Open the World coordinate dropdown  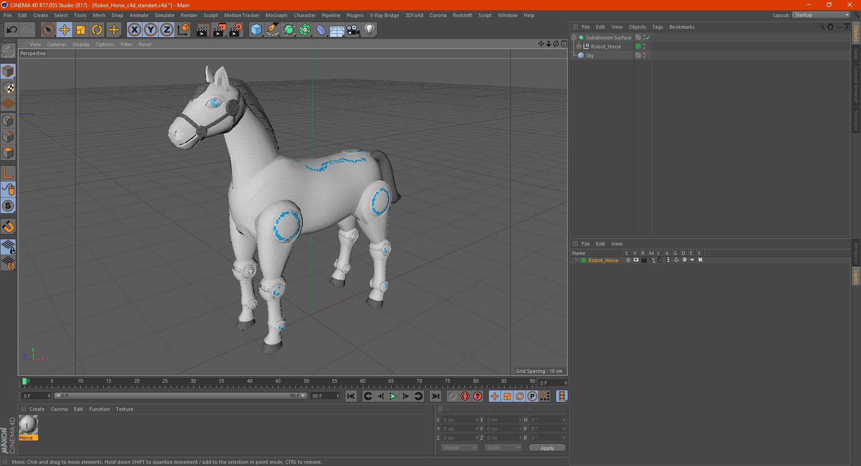tap(460, 448)
